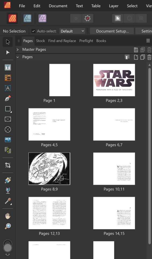
Task: Switch to the Books tab
Action: coord(101,41)
